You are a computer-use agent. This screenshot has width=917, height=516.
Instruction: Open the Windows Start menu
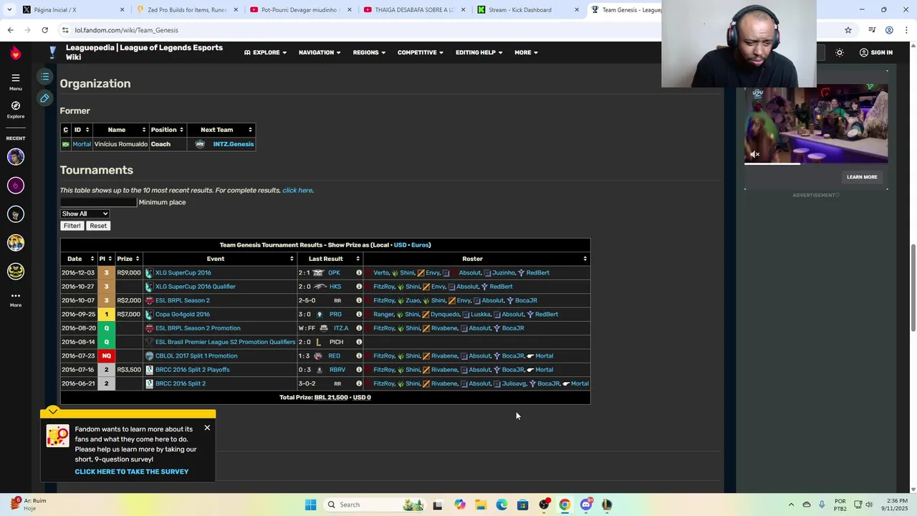pyautogui.click(x=310, y=505)
